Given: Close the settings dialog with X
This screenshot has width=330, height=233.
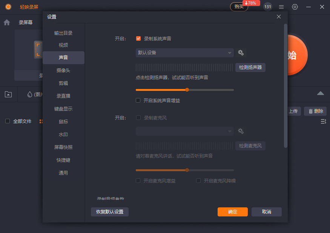Looking at the screenshot, I should pyautogui.click(x=279, y=17).
